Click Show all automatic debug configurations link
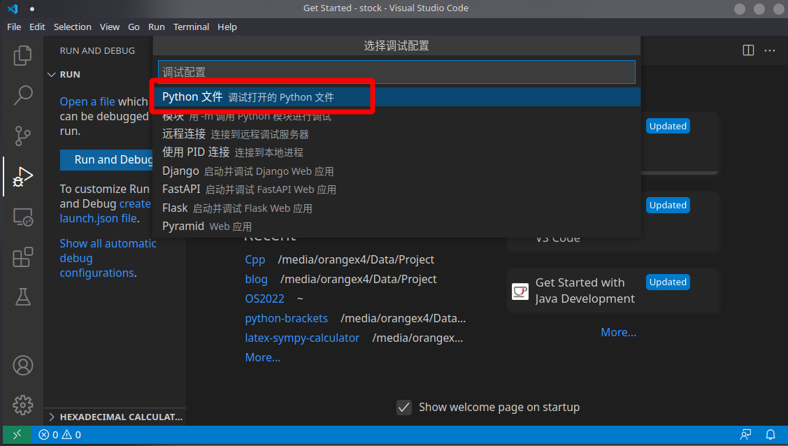 click(x=108, y=258)
